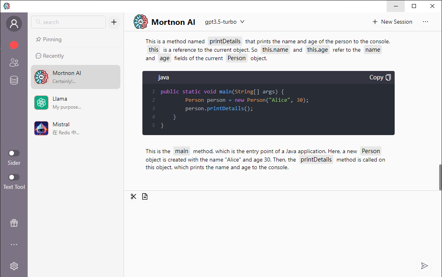Click the scissors screenshot icon
442x277 pixels.
(x=134, y=196)
